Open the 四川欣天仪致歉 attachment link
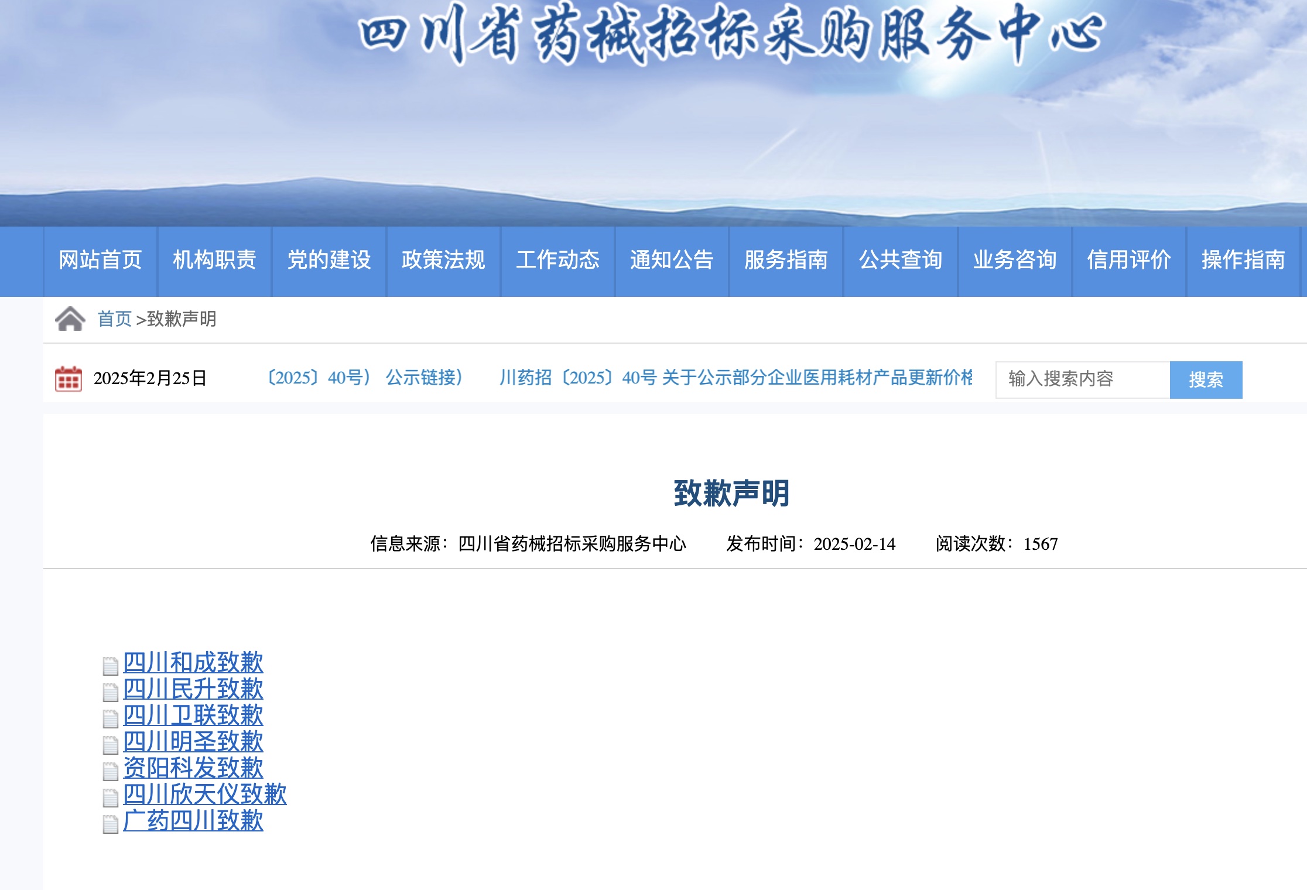The width and height of the screenshot is (1307, 890). pyautogui.click(x=204, y=795)
